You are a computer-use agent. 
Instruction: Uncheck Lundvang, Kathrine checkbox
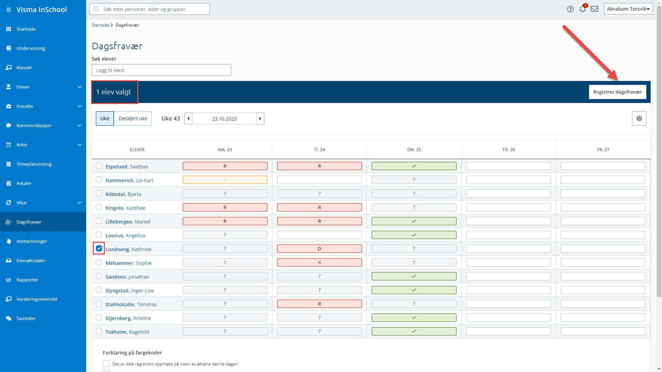pyautogui.click(x=99, y=248)
